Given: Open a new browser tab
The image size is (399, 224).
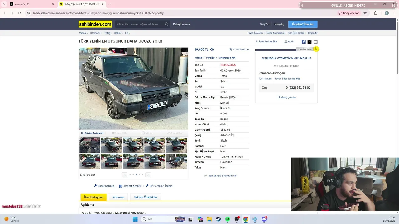Looking at the screenshot, I should pyautogui.click(x=110, y=4).
